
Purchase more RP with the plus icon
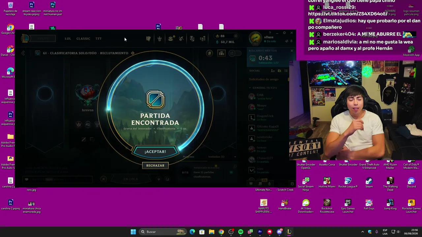[235, 36]
